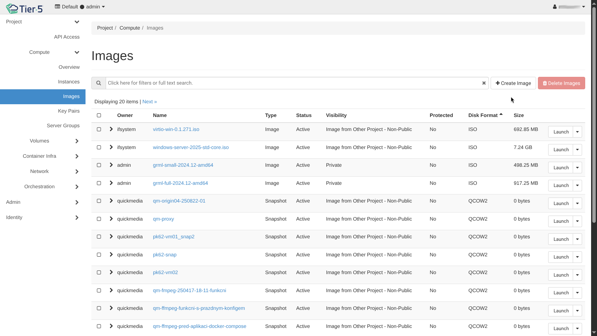Expand Volumes section chevron in sidebar
This screenshot has width=597, height=336.
click(77, 141)
